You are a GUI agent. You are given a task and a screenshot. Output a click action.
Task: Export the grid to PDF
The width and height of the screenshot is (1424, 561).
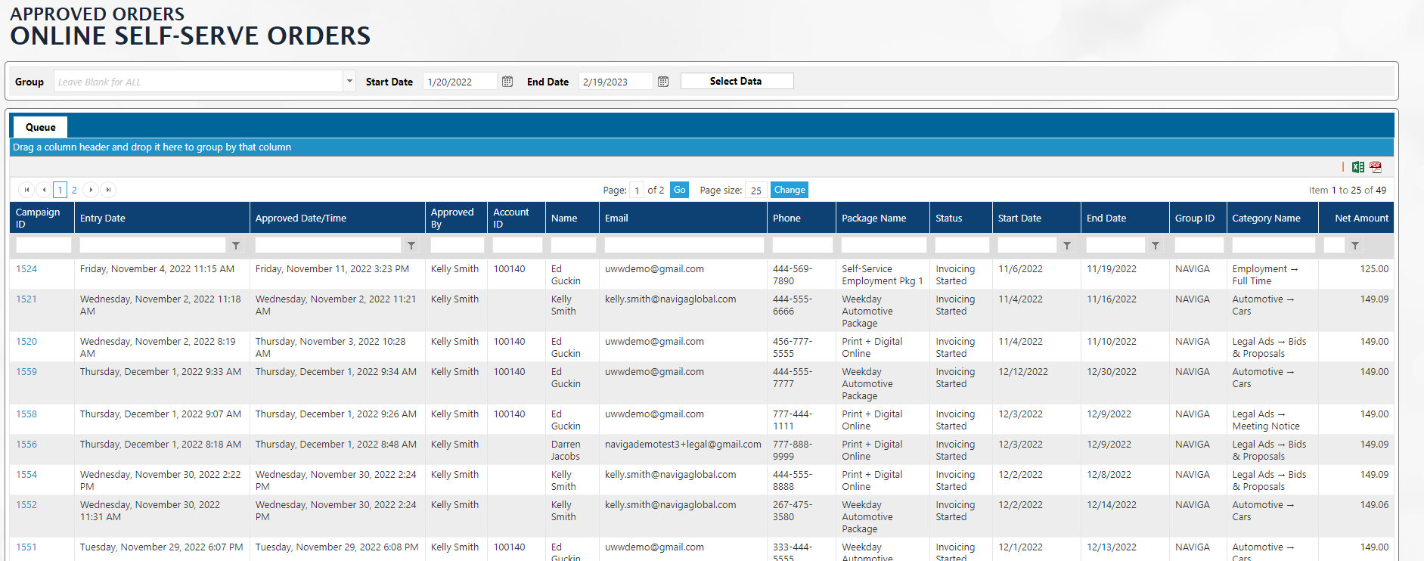pyautogui.click(x=1376, y=167)
